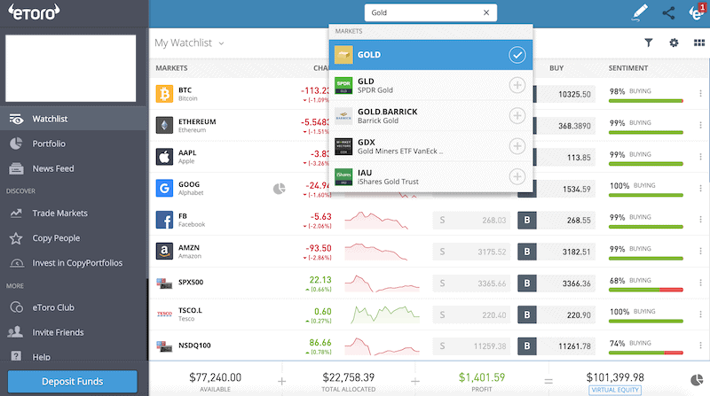Viewport: 710px width, 396px height.
Task: Open the eToro notifications icon
Action: pos(697,12)
